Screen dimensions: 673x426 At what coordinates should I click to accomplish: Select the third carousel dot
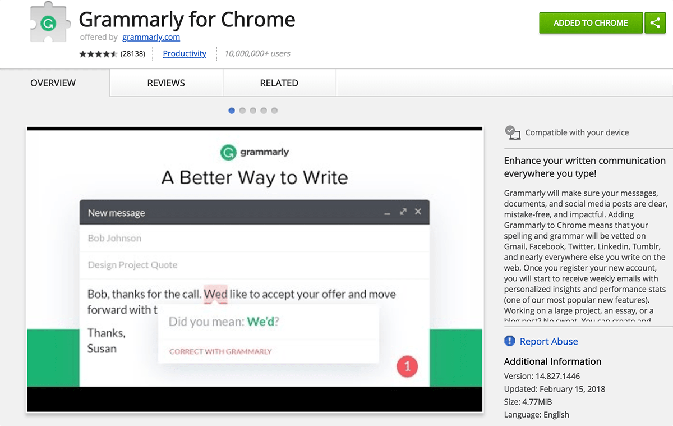point(253,111)
